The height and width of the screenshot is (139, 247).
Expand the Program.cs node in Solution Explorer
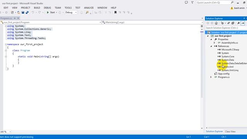click(211, 77)
